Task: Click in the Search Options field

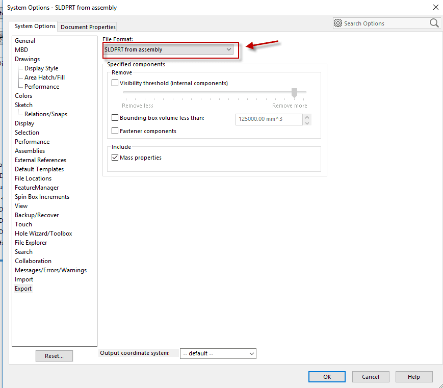Action: pos(386,23)
